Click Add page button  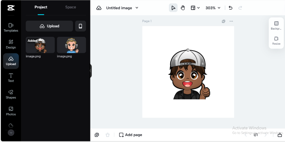click(131, 135)
